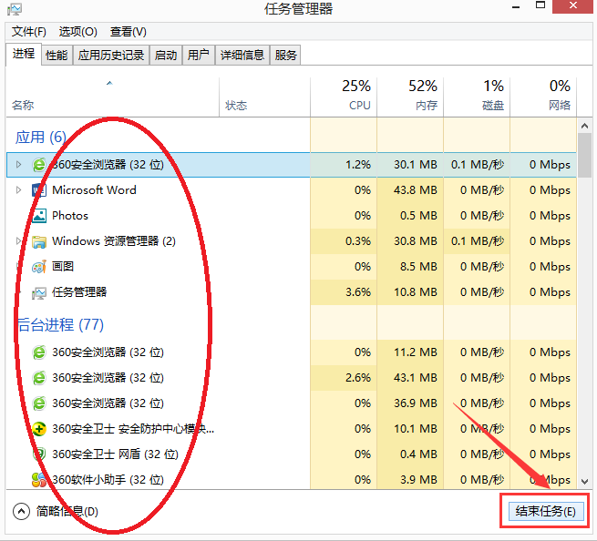Screen dimensions: 597x541
Task: Expand the Microsoft Word process group
Action: (18, 189)
